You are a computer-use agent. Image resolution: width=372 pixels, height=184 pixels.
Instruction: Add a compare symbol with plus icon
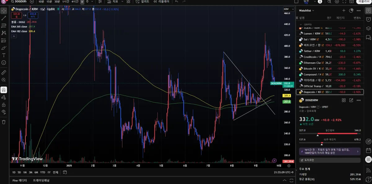coord(32,2)
